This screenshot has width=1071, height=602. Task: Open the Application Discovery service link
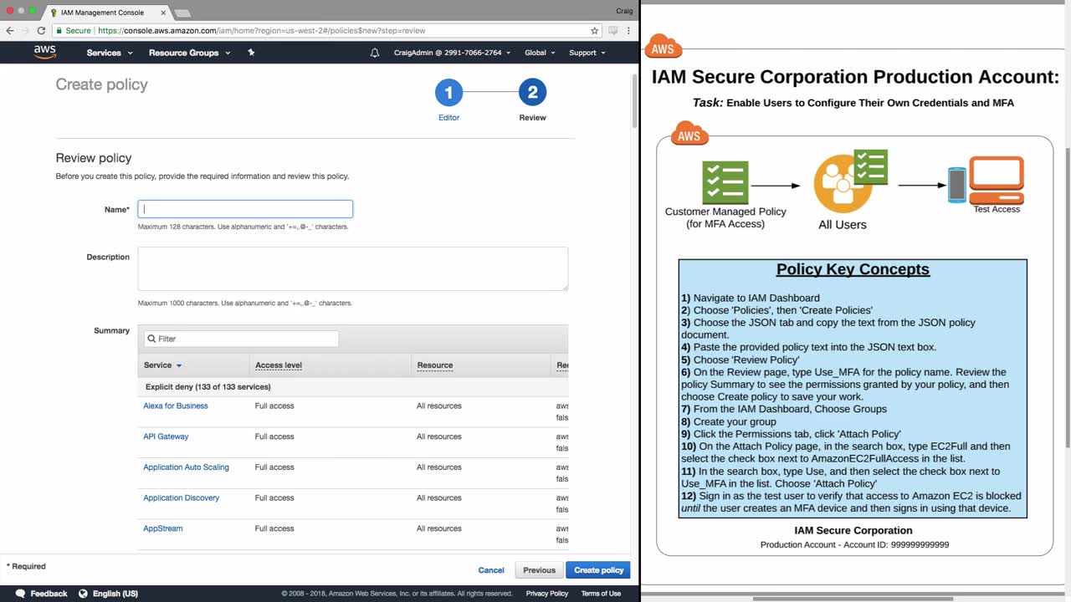tap(181, 498)
